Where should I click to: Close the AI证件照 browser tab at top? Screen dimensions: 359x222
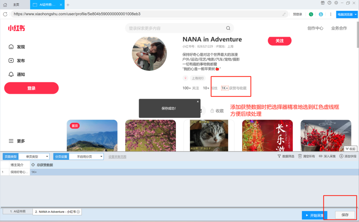pyautogui.click(x=61, y=5)
